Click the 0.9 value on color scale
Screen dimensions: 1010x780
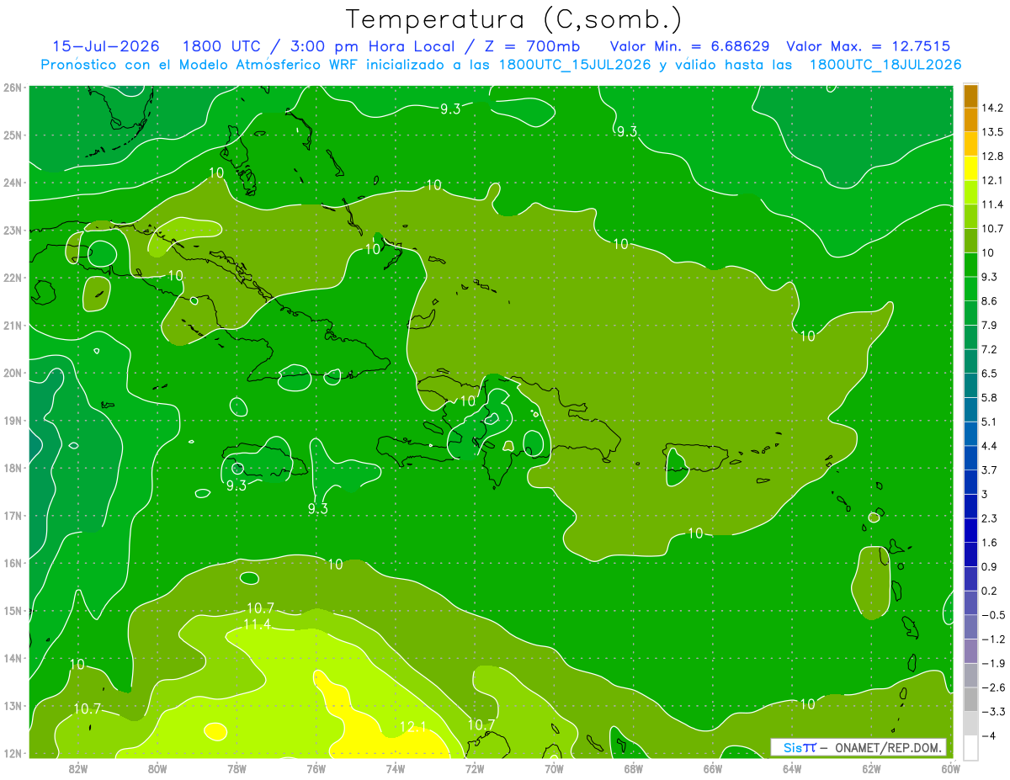(990, 566)
